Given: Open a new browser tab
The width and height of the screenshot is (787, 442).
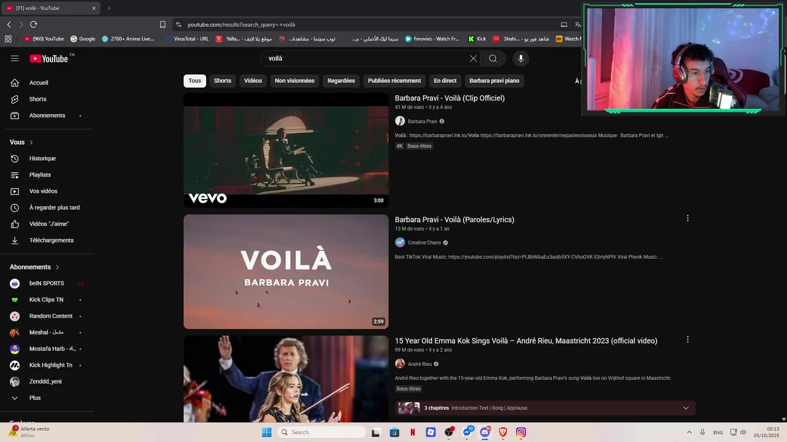Looking at the screenshot, I should tap(109, 8).
